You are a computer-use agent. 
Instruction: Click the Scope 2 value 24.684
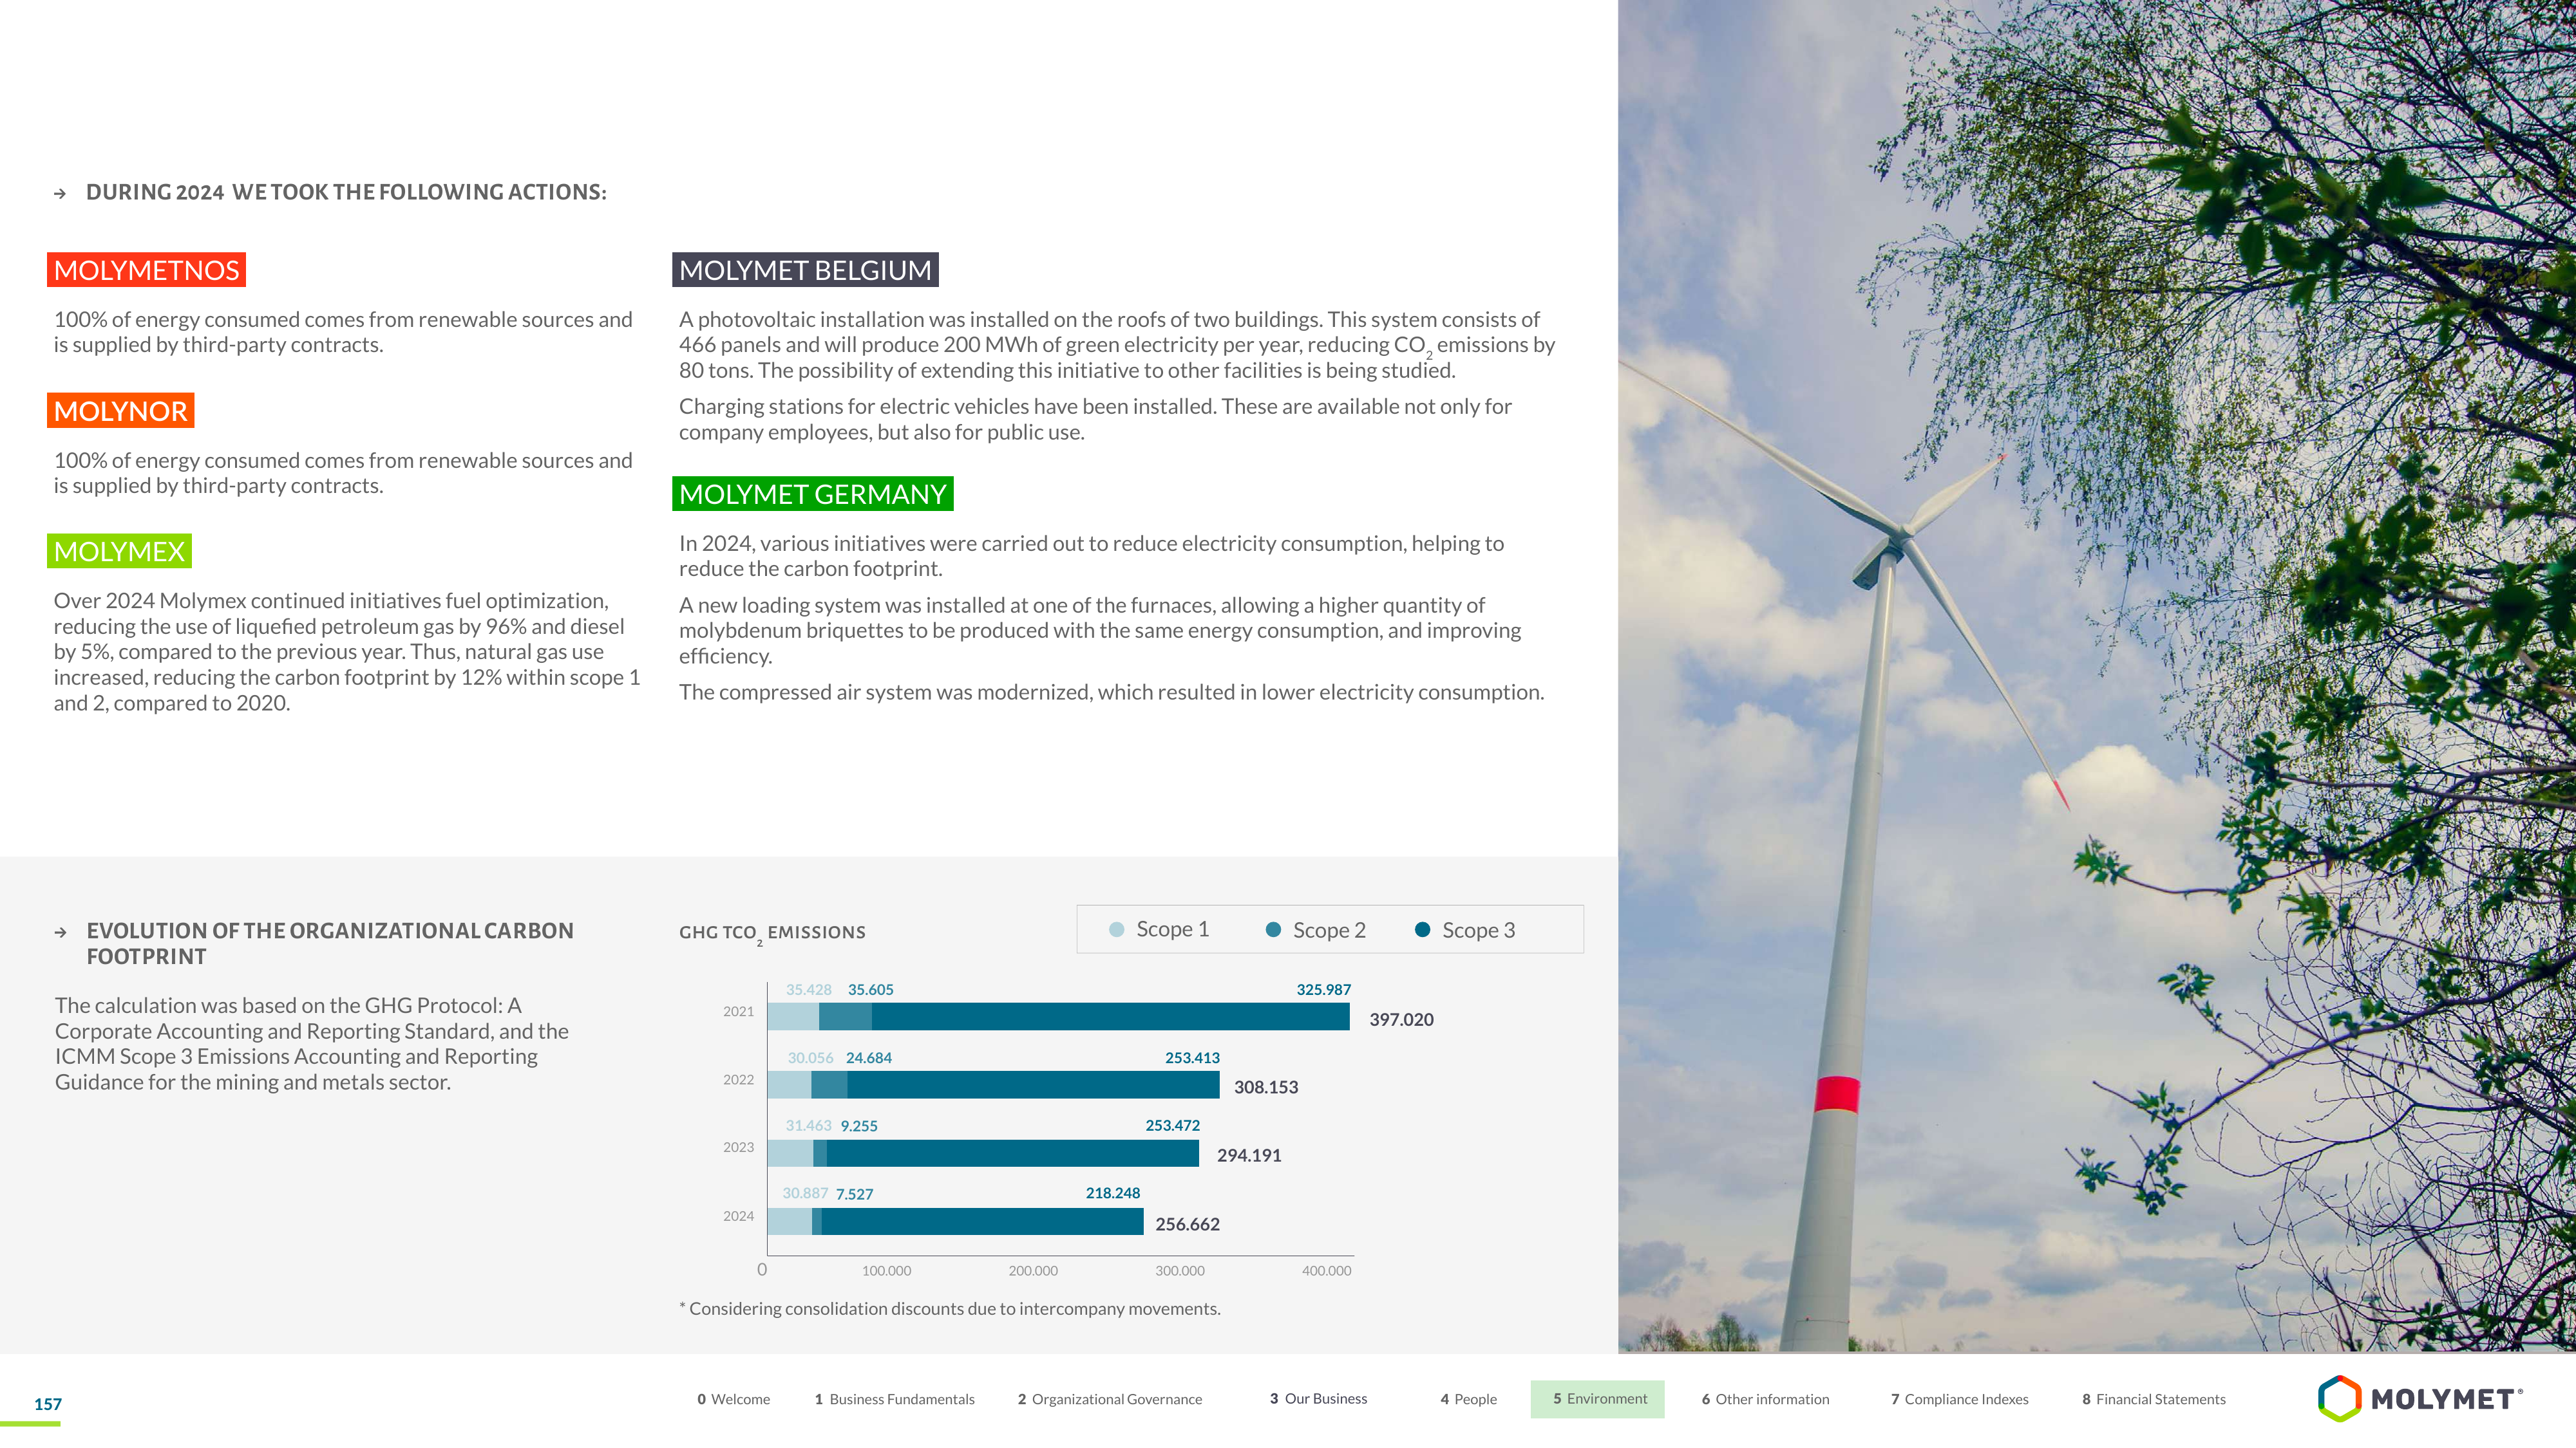[x=868, y=1057]
